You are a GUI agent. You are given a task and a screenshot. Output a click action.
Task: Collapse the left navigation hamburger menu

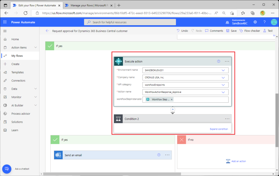5,31
